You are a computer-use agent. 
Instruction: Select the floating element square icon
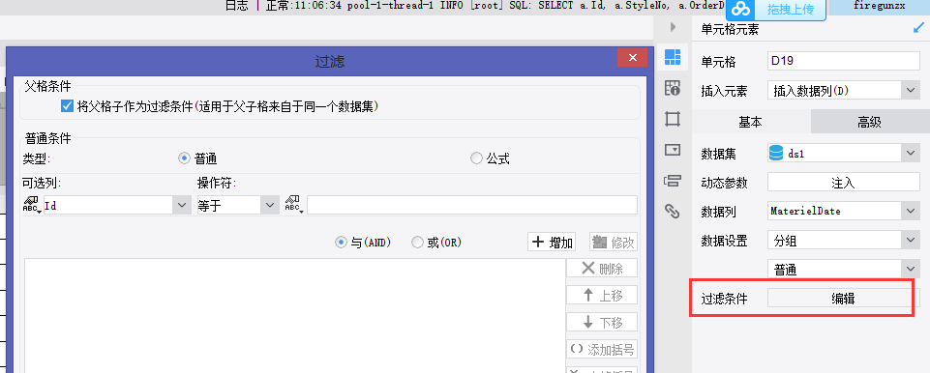(x=672, y=119)
